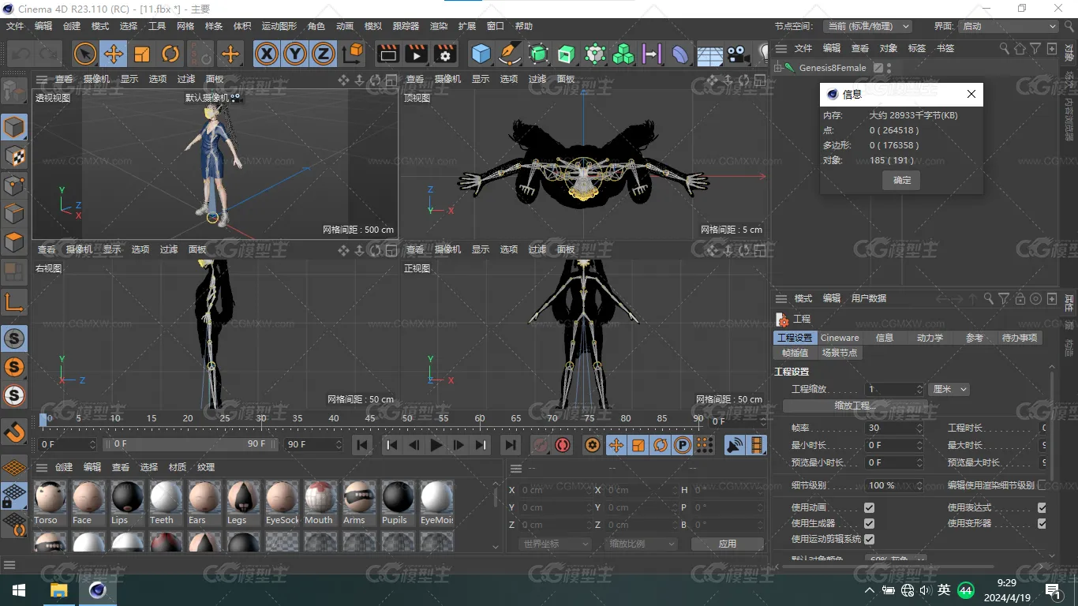Toggle Use Animation checkbox
This screenshot has width=1078, height=606.
869,507
